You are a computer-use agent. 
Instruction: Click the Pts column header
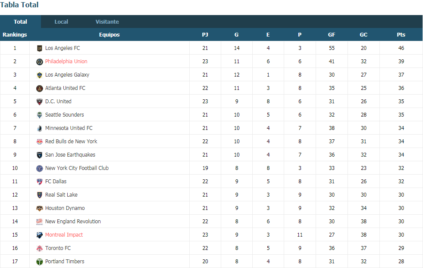[x=401, y=35]
